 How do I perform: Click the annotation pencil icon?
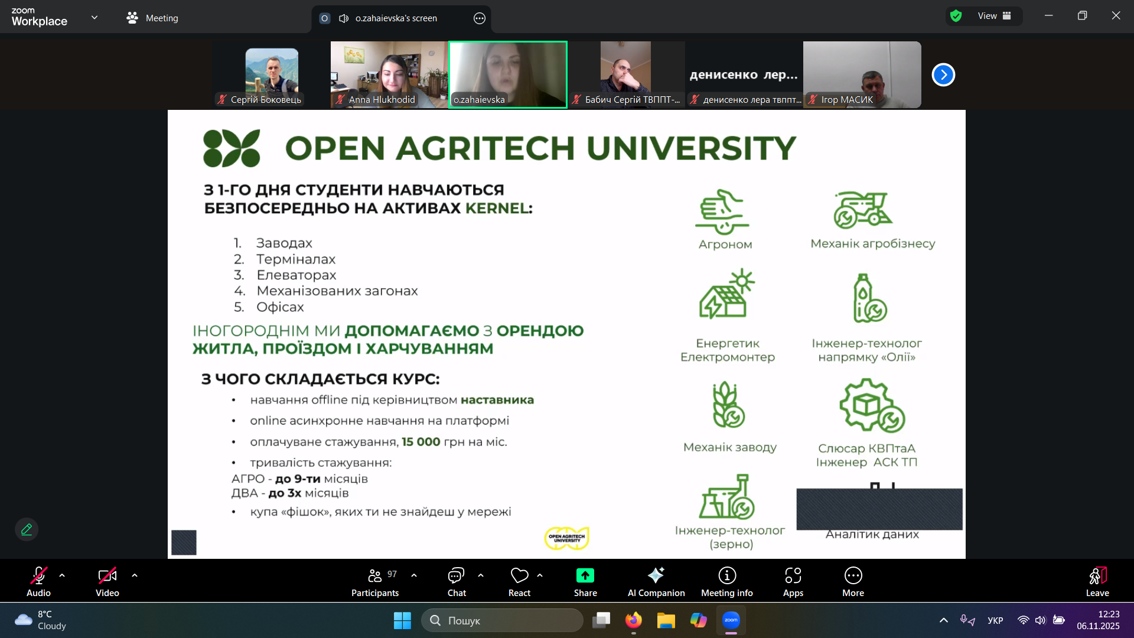click(x=27, y=529)
